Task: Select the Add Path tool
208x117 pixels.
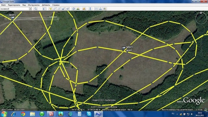Action: pos(59,9)
